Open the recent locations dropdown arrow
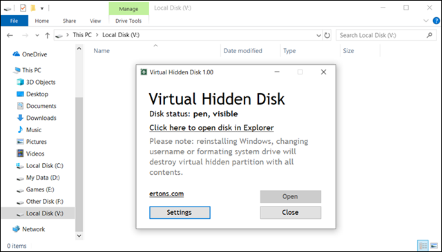This screenshot has width=442, height=252. 37,35
